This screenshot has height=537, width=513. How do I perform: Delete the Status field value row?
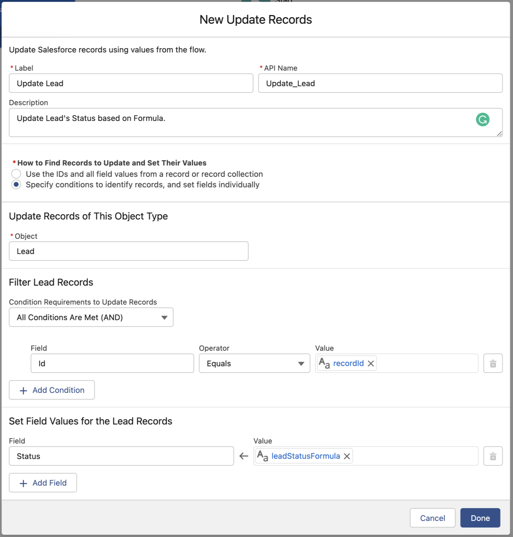tap(493, 456)
